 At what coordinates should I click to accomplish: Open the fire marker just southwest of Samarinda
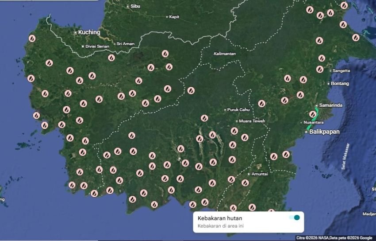313,114
